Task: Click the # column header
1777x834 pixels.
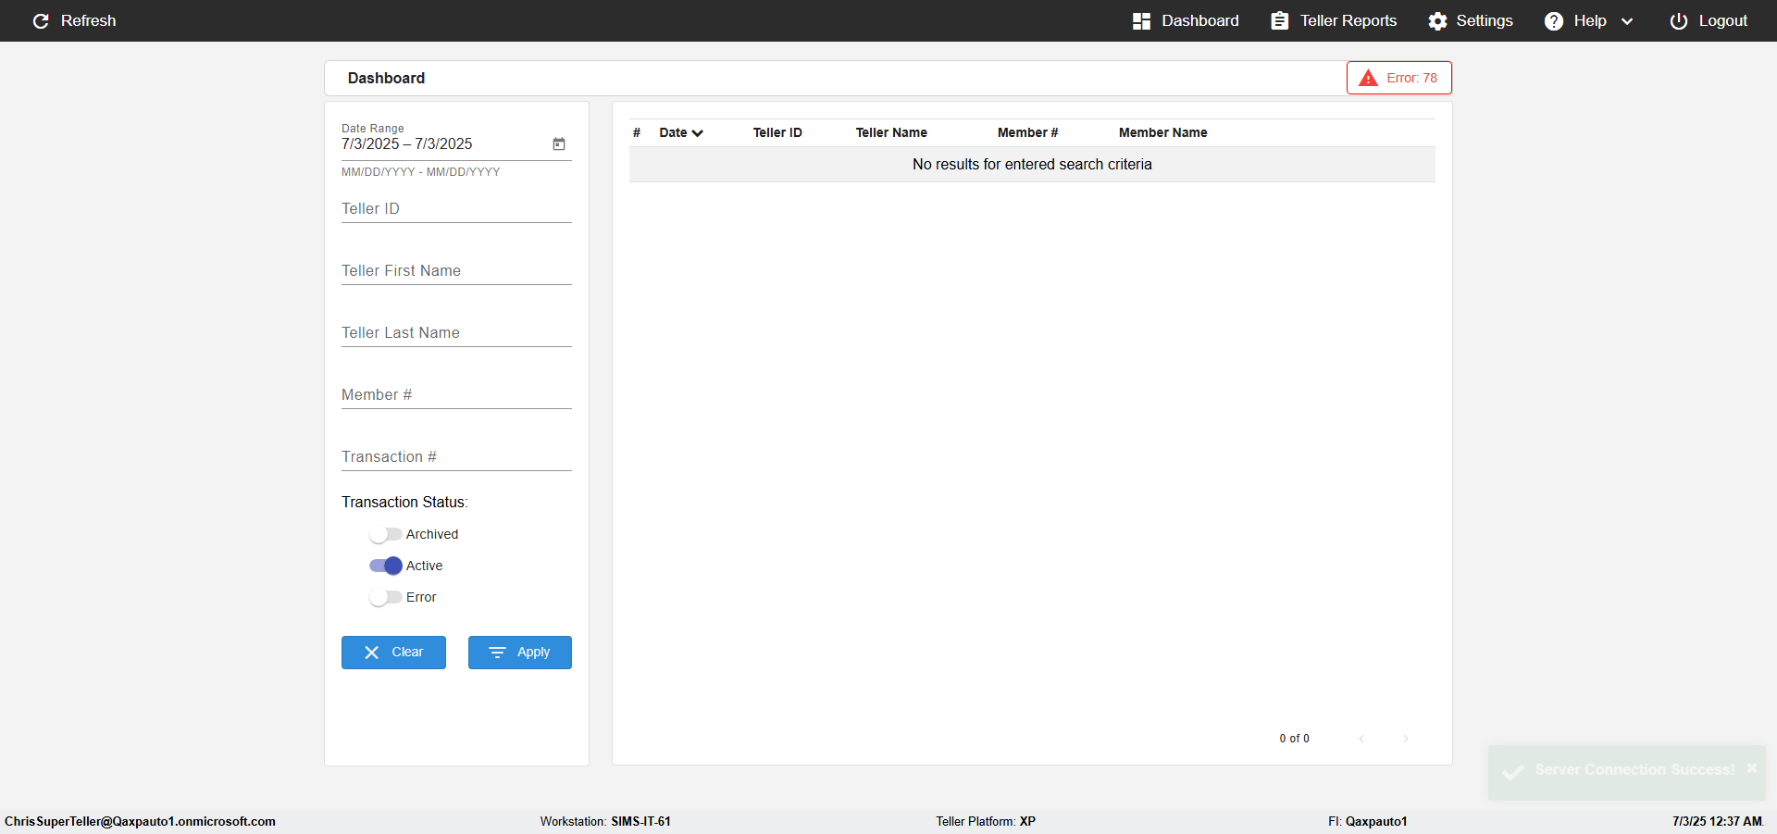Action: pos(637,132)
